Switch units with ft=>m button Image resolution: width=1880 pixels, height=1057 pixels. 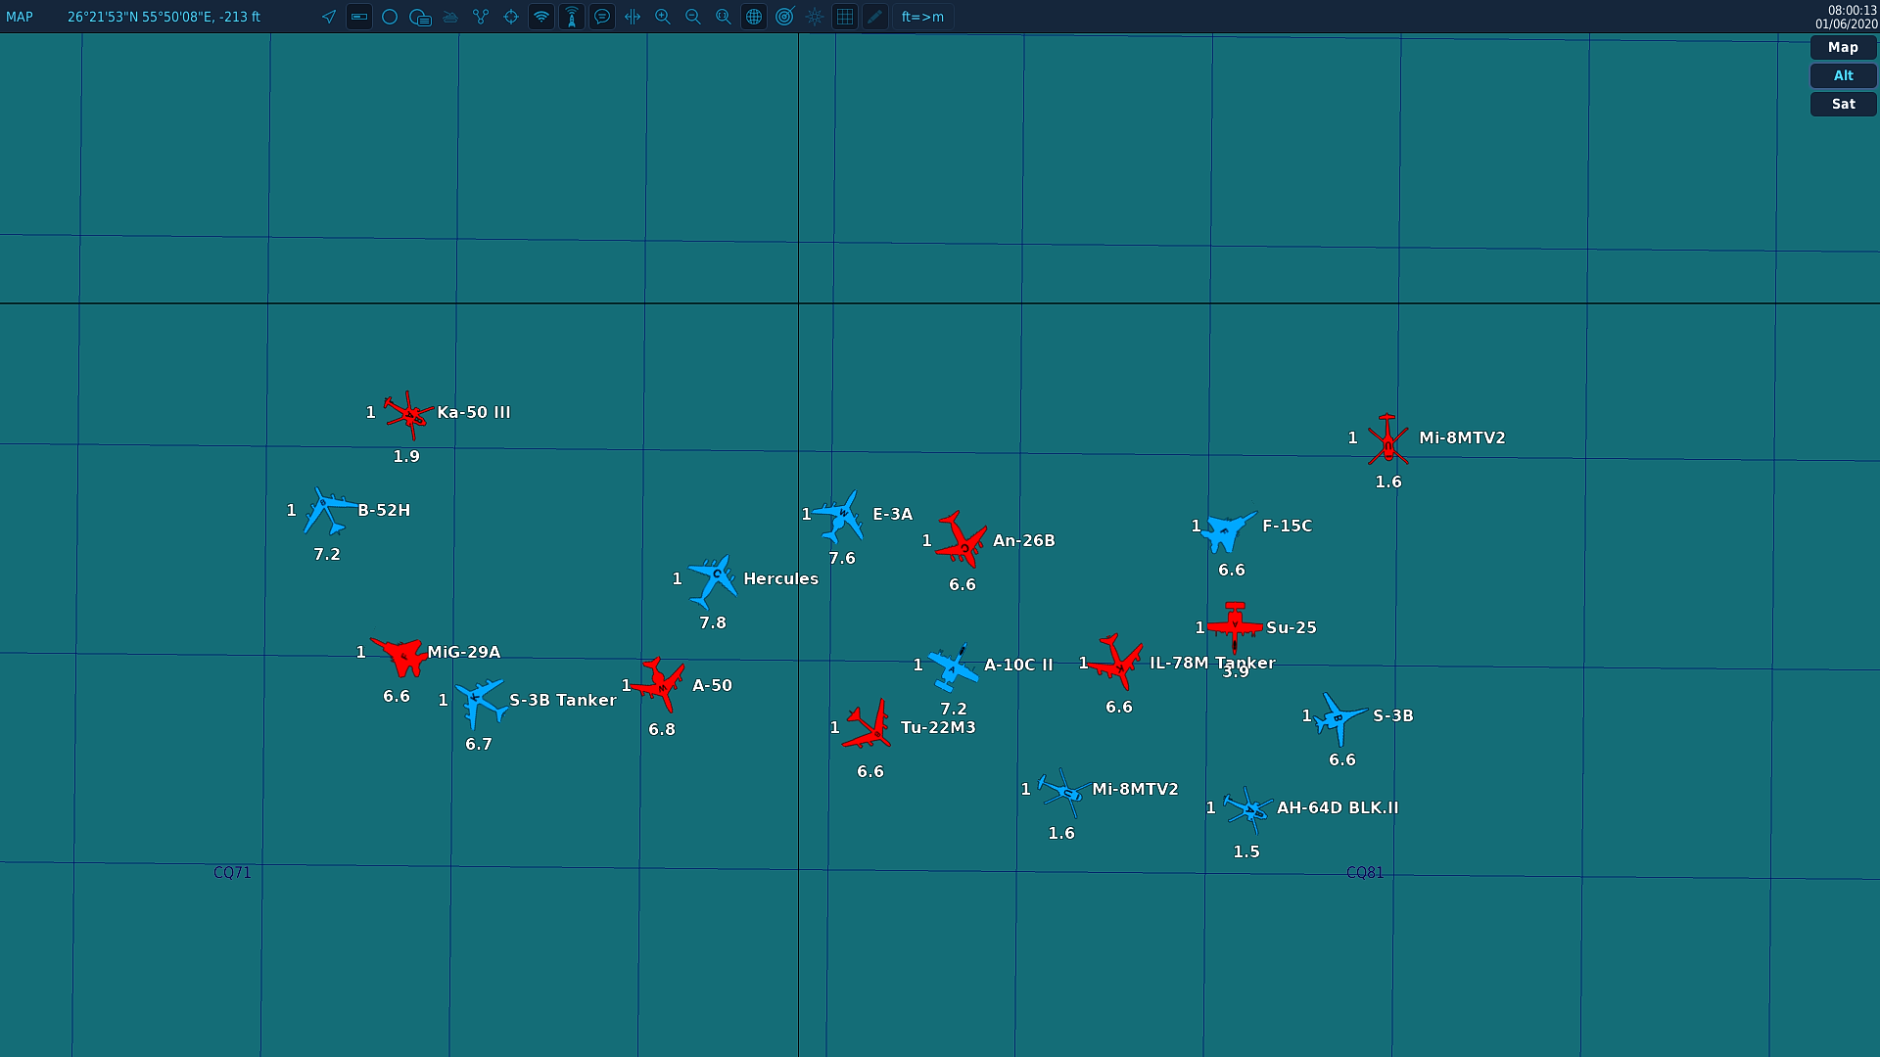[922, 17]
